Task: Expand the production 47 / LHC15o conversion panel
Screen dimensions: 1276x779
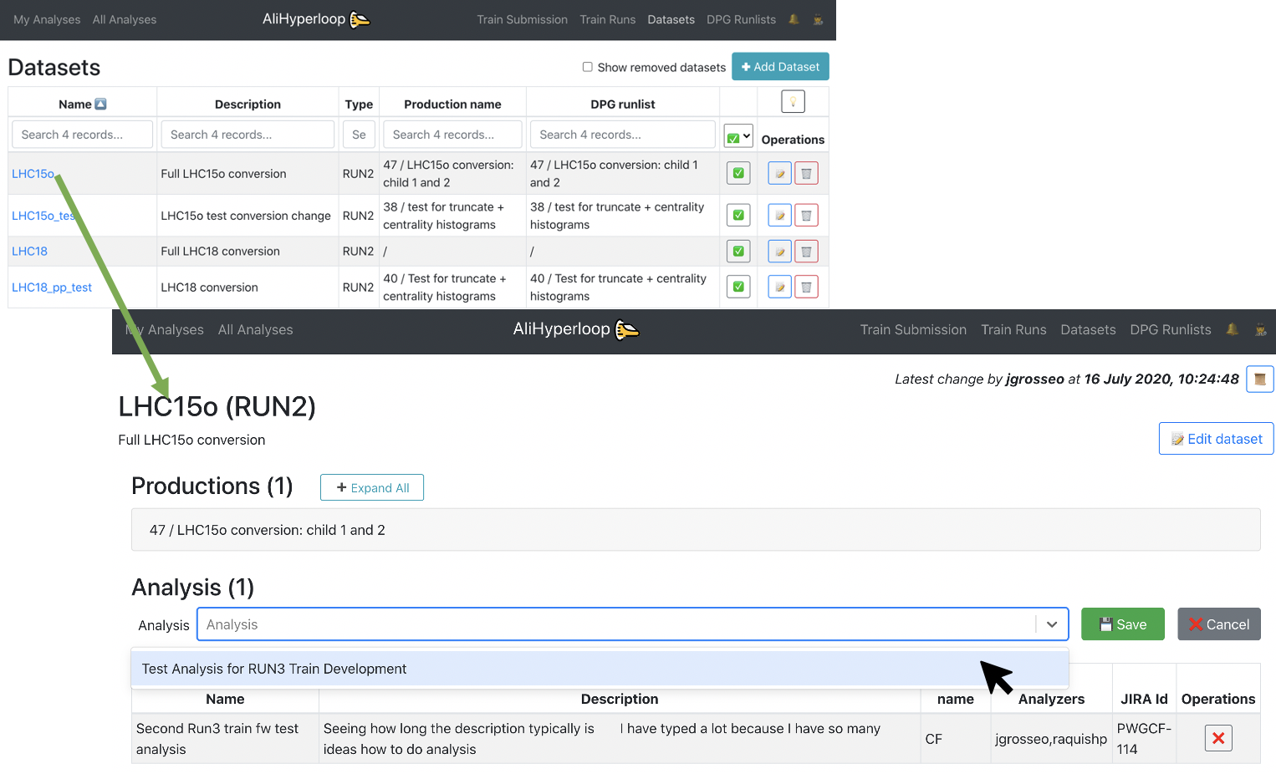Action: 695,530
